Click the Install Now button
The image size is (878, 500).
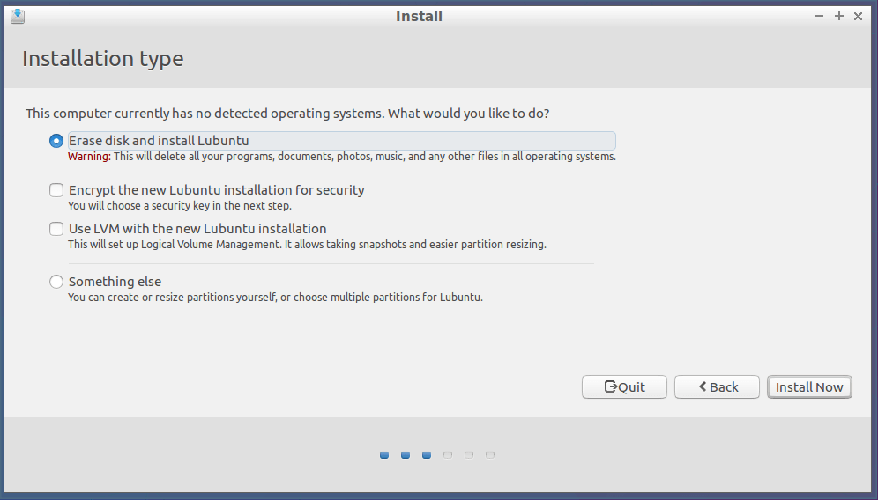(x=809, y=387)
